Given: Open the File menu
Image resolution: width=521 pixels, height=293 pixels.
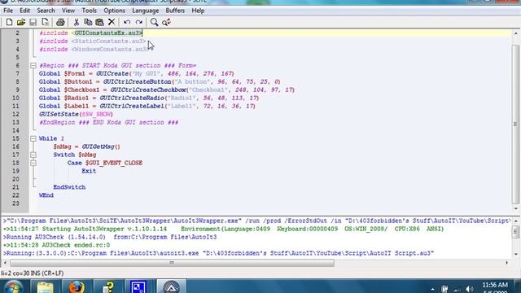Looking at the screenshot, I should pyautogui.click(x=8, y=11).
